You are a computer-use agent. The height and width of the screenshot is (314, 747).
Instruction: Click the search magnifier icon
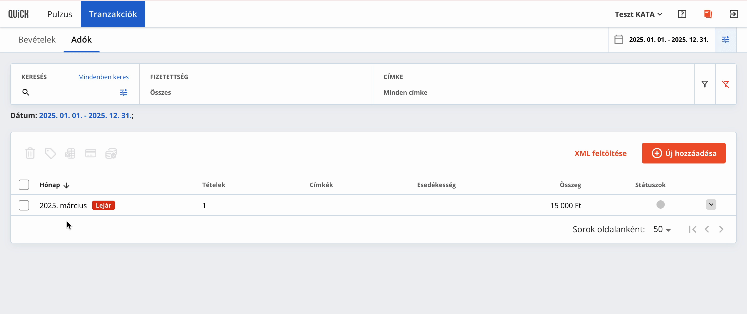click(26, 92)
